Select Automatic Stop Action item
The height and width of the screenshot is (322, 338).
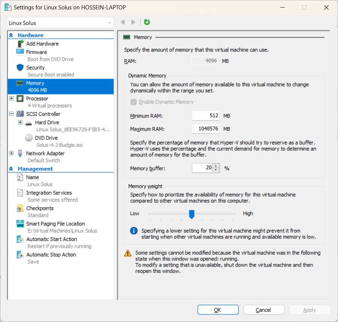tap(61, 258)
